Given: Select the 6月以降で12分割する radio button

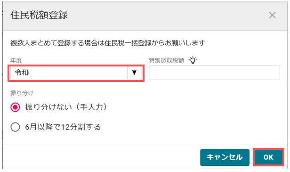Looking at the screenshot, I should [x=15, y=127].
